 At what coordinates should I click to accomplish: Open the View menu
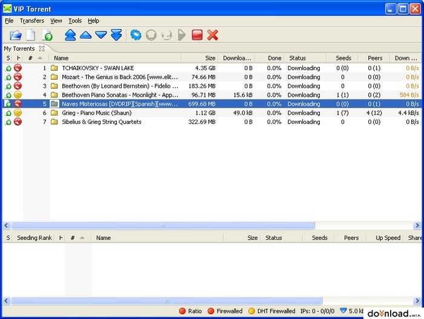[x=56, y=21]
